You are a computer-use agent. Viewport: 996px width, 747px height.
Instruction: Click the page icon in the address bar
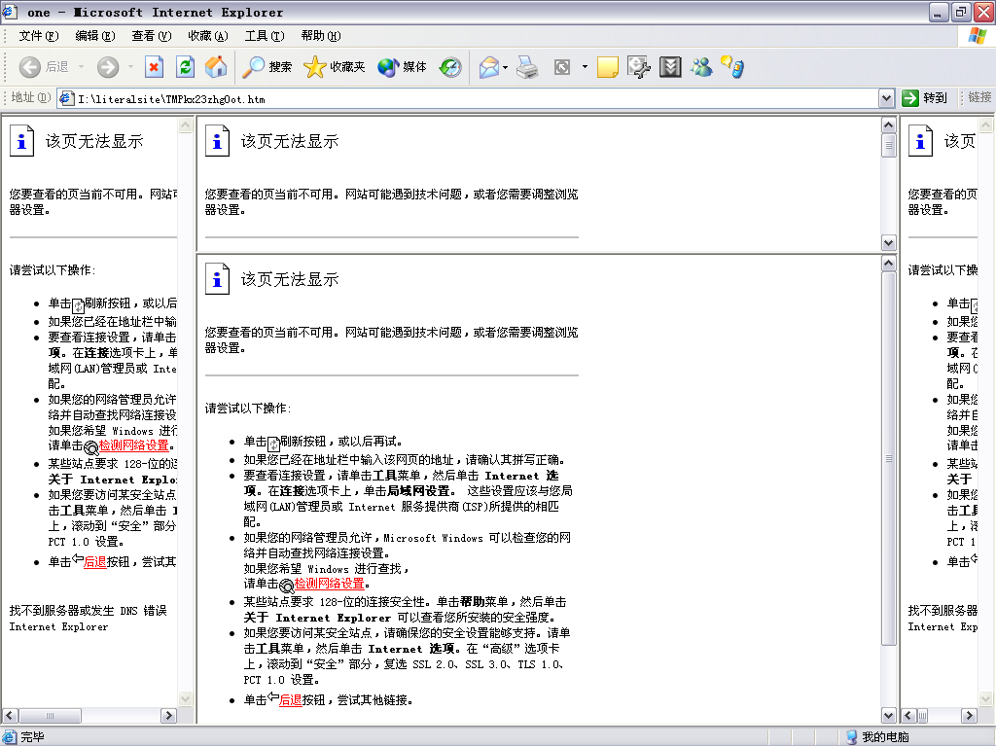click(x=67, y=98)
